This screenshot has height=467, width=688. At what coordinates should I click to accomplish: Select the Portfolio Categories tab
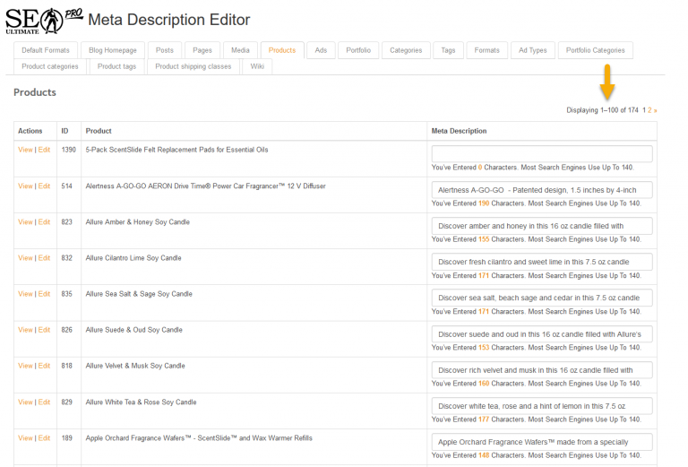pos(596,50)
